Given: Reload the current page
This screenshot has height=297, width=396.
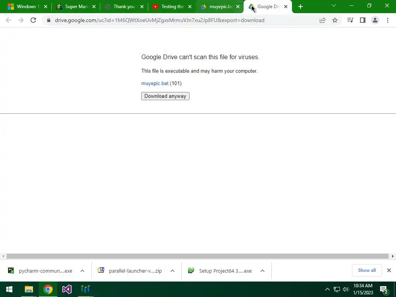Looking at the screenshot, I should pyautogui.click(x=33, y=20).
